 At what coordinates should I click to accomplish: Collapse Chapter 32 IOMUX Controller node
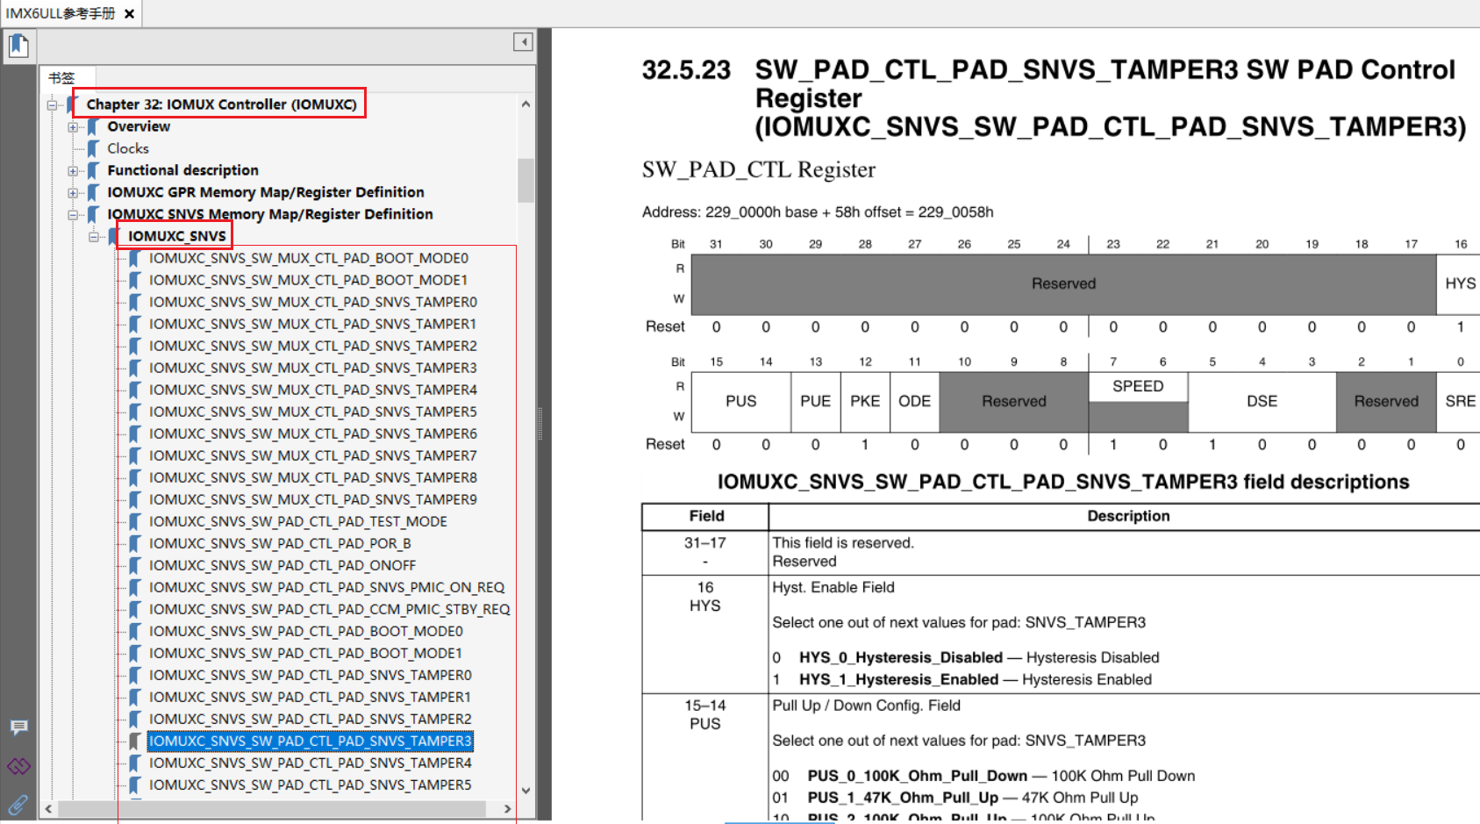(x=52, y=104)
